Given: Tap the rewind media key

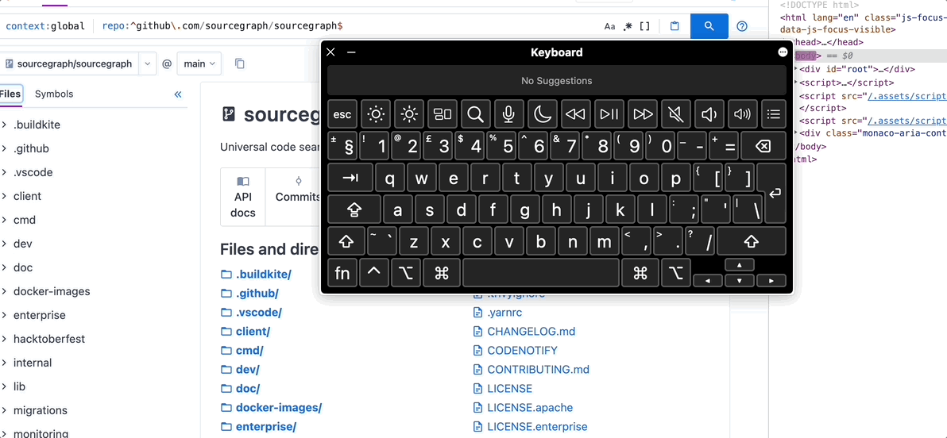Looking at the screenshot, I should (x=576, y=114).
